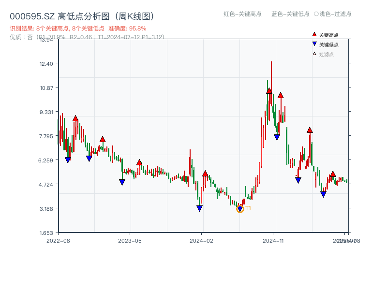Click the red triangle icon beside 关键高点 in the legend
Viewport: 387px width, 290px height.
314,34
